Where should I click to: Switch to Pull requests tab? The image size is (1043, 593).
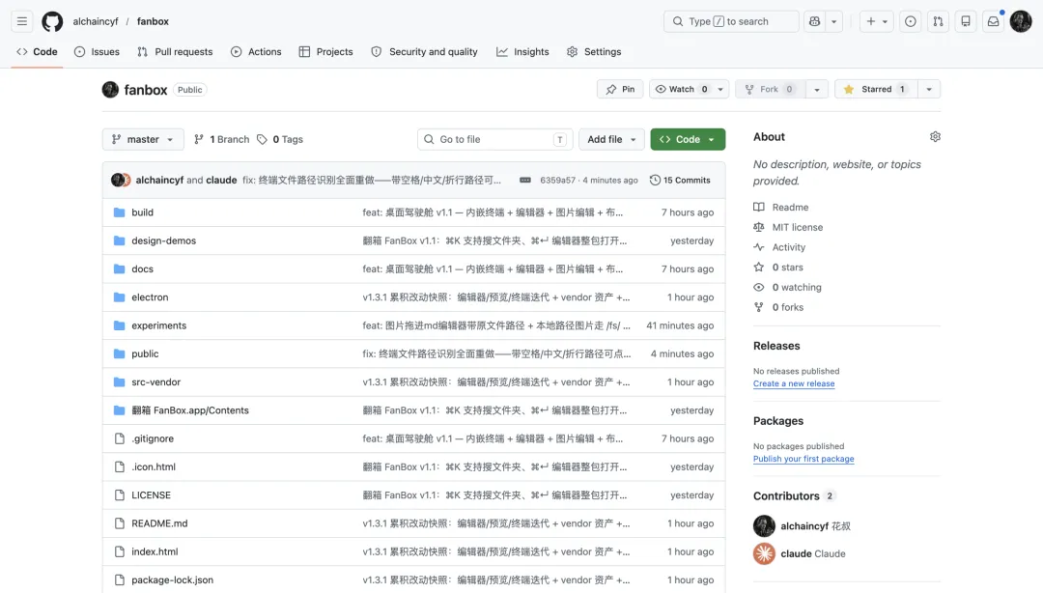[175, 52]
